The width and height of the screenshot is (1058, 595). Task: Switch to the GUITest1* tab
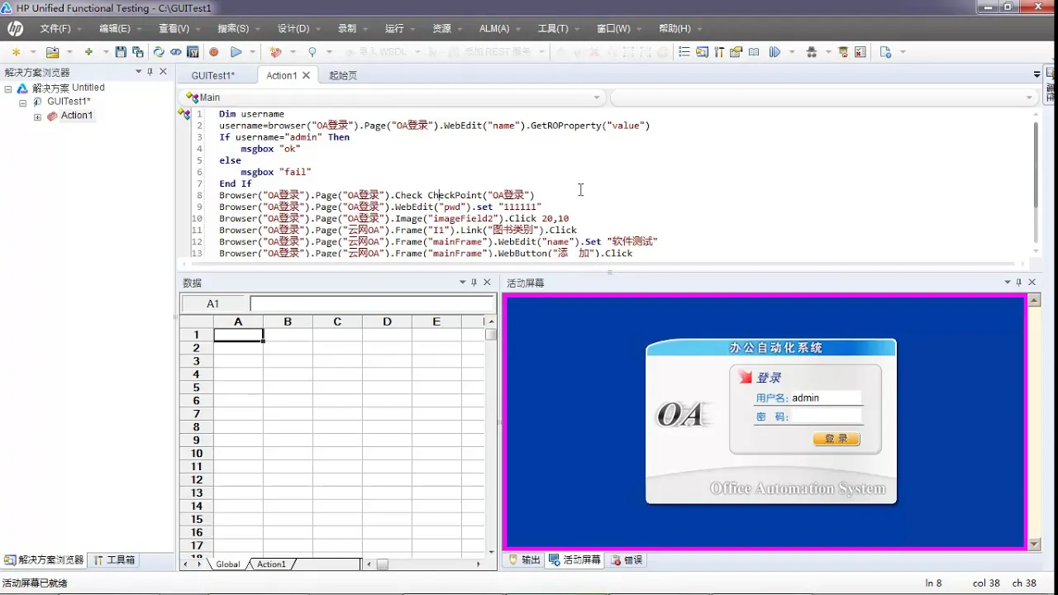[213, 75]
